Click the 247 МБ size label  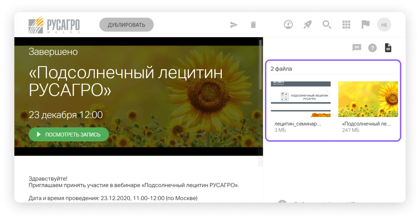pyautogui.click(x=351, y=130)
